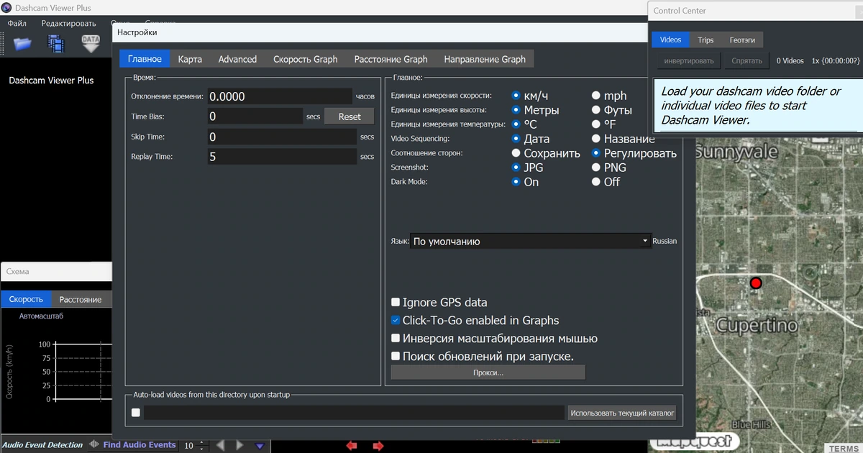Click the 1x {00:00:00?} playback text
This screenshot has height=453, width=863.
836,61
